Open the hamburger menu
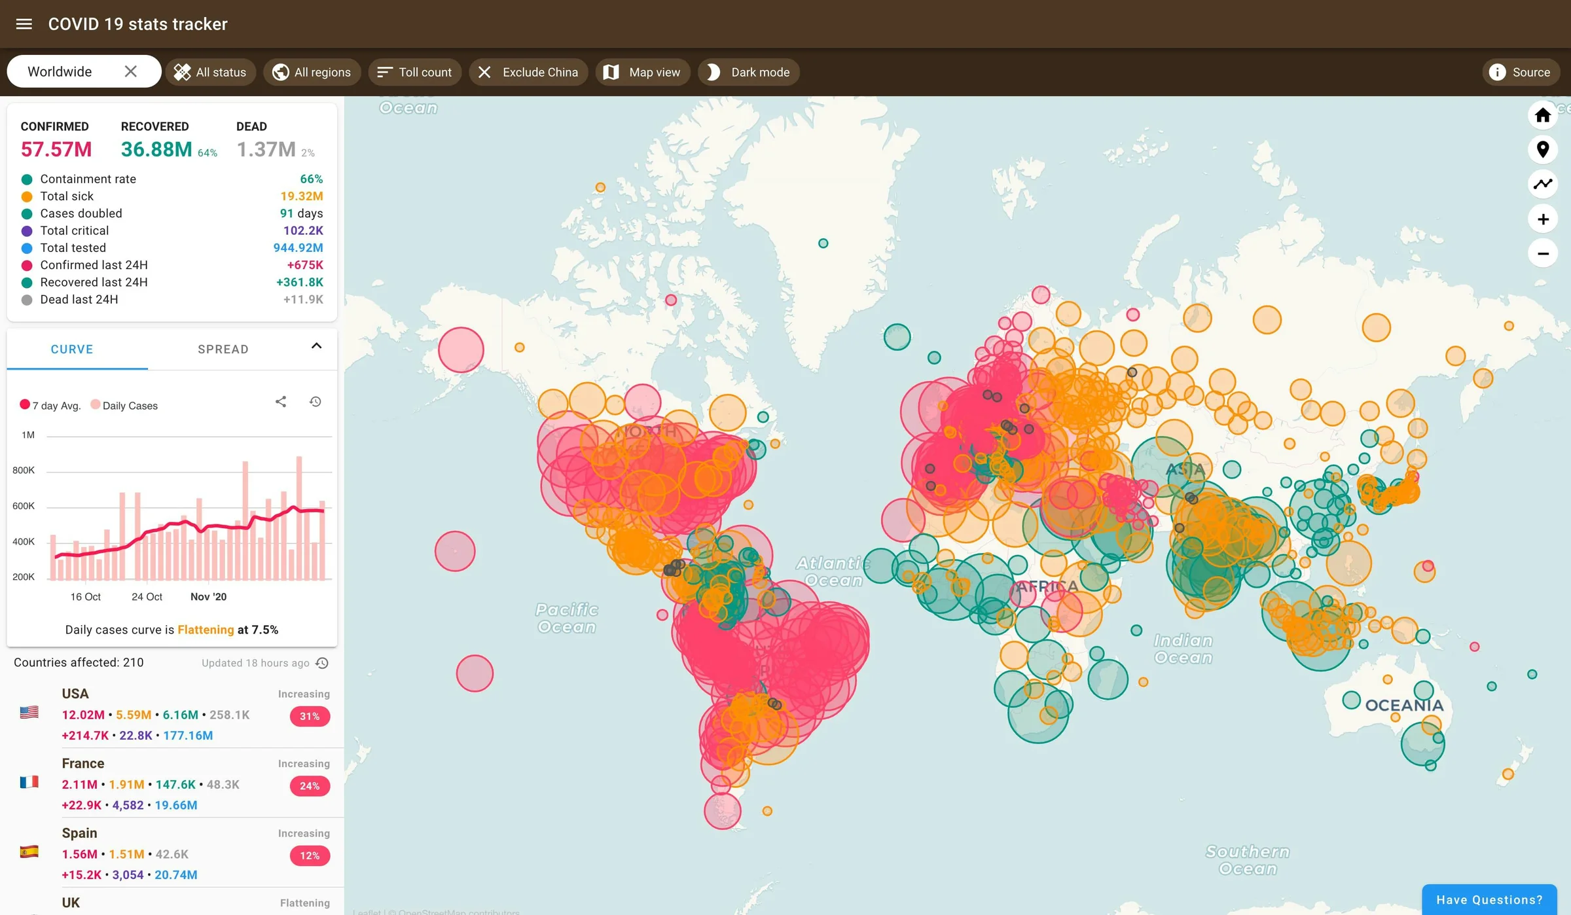The width and height of the screenshot is (1571, 915). [24, 24]
